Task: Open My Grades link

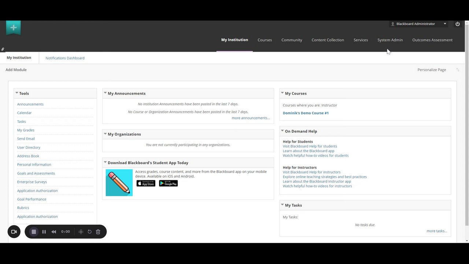Action: (x=26, y=130)
